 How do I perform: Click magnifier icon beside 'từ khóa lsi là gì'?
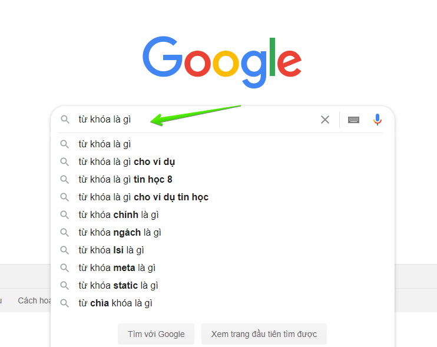click(x=65, y=250)
